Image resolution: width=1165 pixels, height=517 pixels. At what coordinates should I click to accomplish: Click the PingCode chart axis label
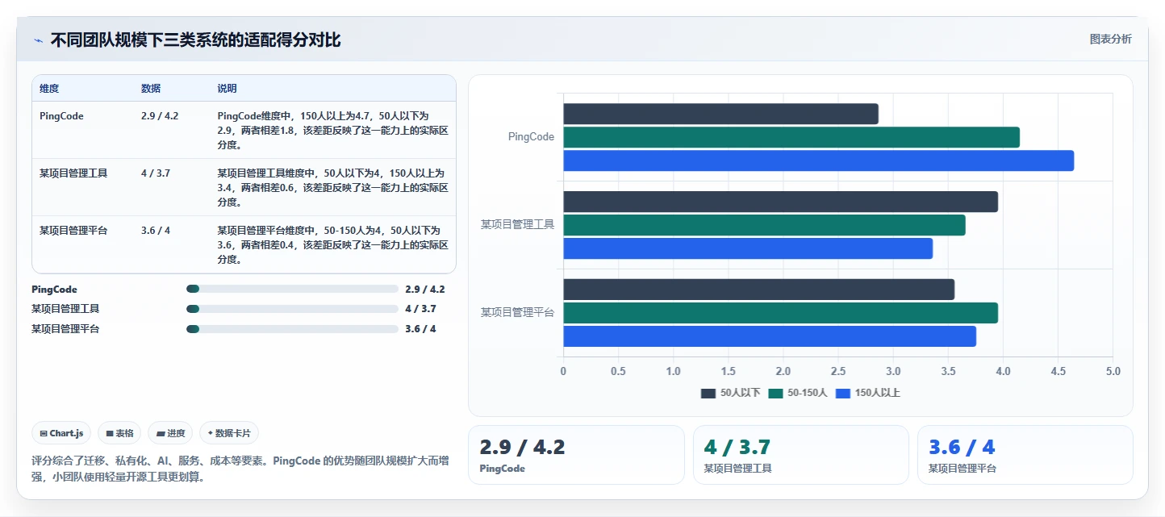pyautogui.click(x=531, y=137)
